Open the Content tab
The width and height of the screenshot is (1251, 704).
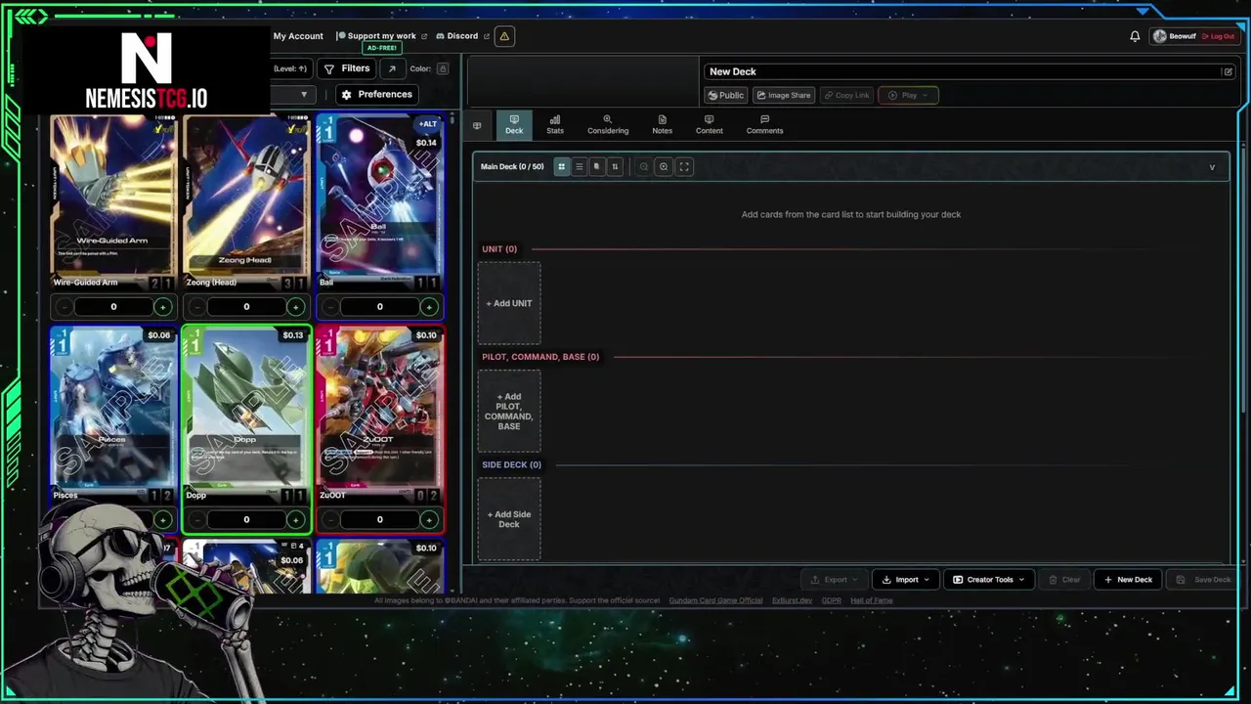pyautogui.click(x=710, y=124)
